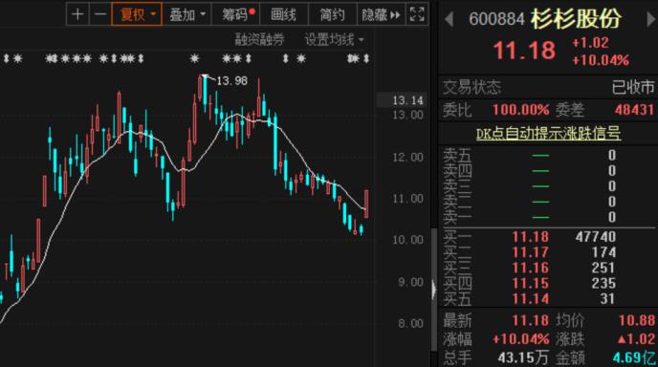Click the stock name 杉杉股份
Viewport: 658px width, 367px height.
[x=576, y=19]
